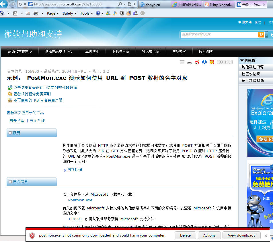Screen dimensions: 273x242
Task: Open the address bar autocomplete dropdown arrow
Action: 124,4
